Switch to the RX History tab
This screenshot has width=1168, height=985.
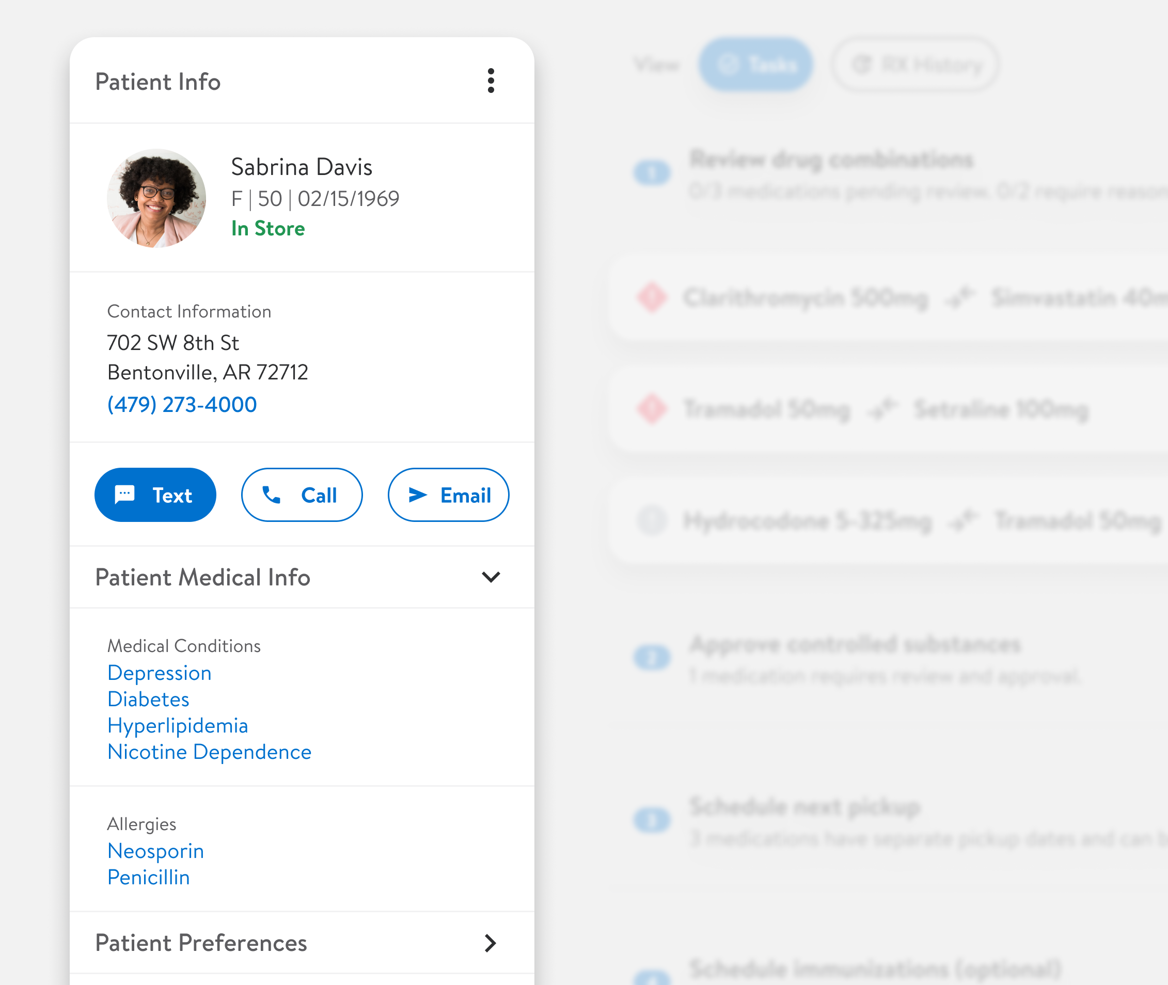pyautogui.click(x=915, y=65)
